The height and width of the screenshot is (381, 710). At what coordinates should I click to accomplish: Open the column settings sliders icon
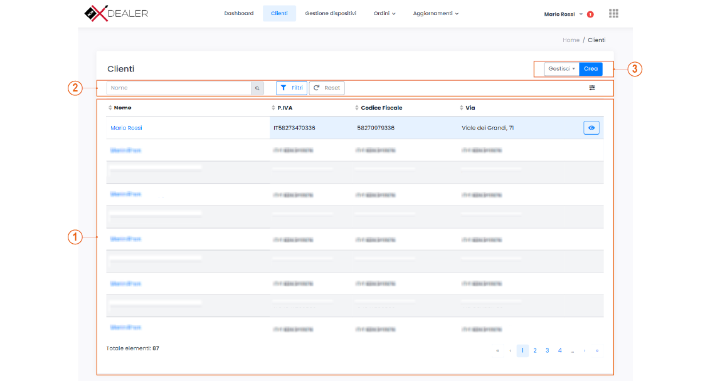(x=591, y=88)
